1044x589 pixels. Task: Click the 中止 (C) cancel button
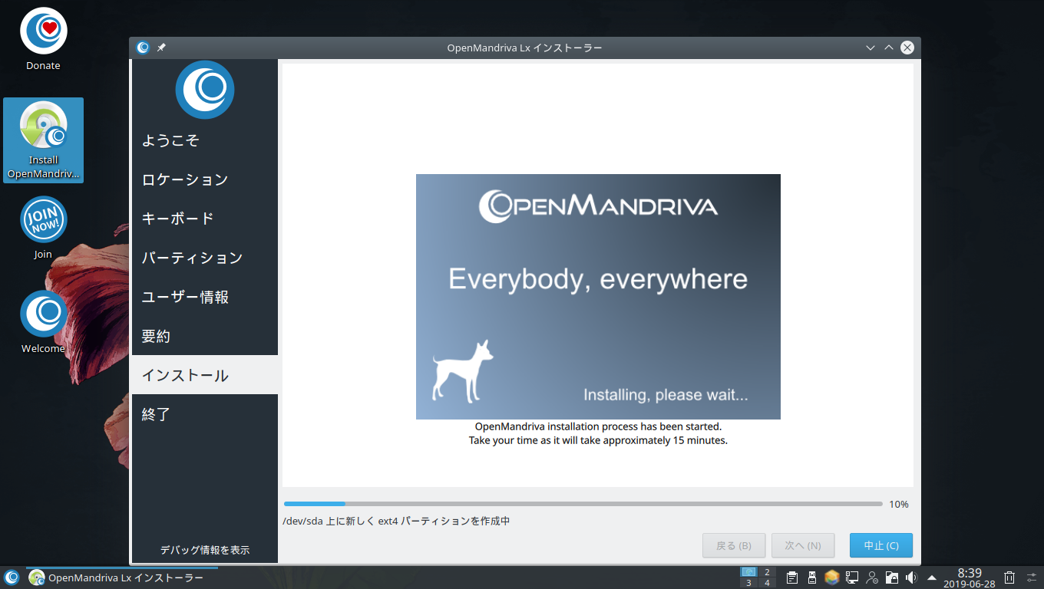pos(881,545)
